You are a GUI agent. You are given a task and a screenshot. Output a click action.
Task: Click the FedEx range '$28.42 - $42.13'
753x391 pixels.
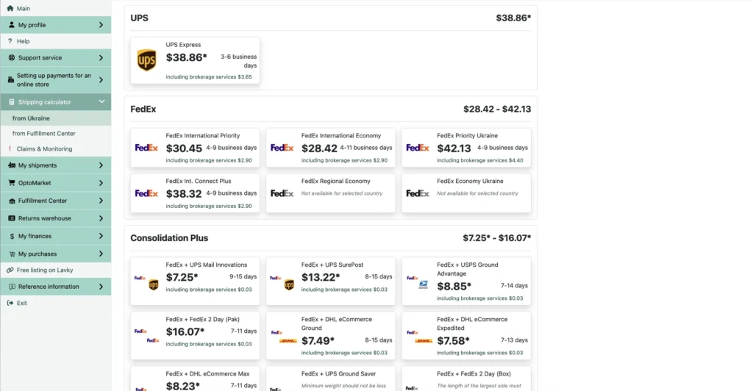[x=497, y=109]
